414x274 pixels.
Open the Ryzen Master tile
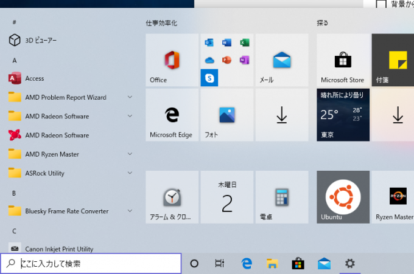(x=393, y=197)
